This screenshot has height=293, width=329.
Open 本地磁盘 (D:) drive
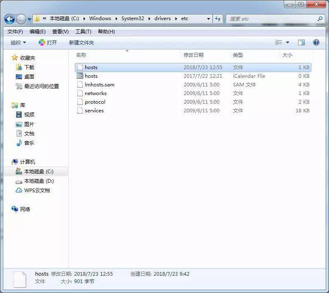[x=35, y=181]
